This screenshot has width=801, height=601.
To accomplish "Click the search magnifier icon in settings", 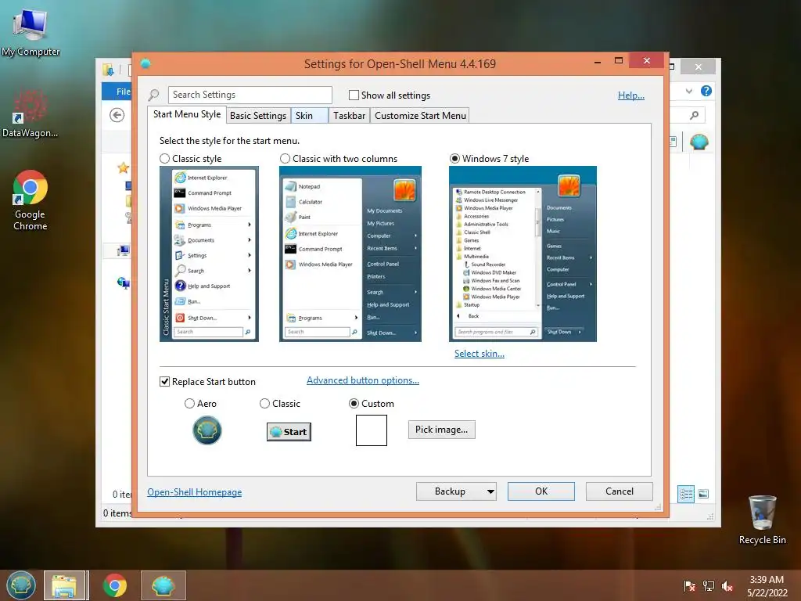I will click(154, 95).
